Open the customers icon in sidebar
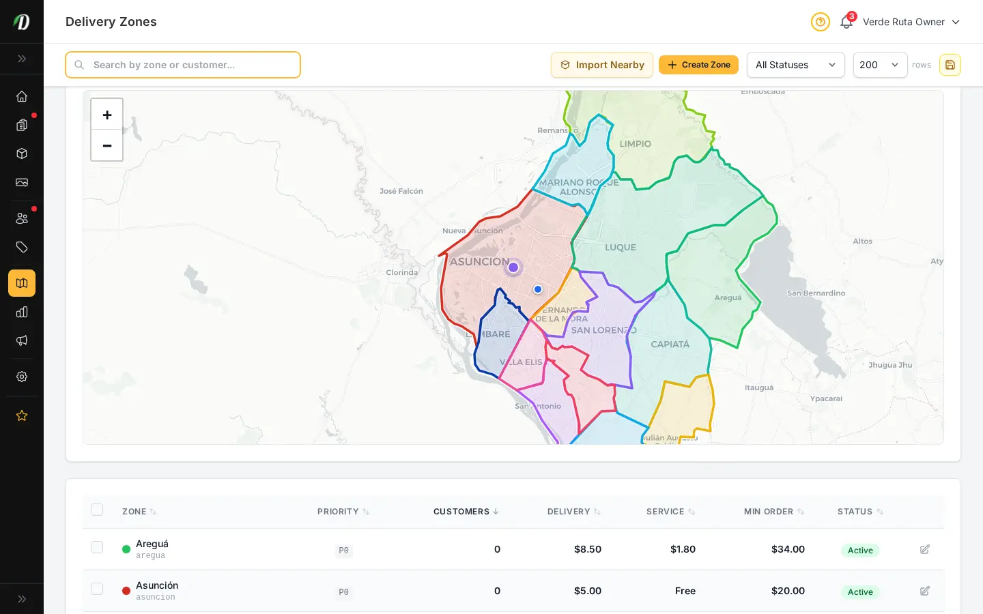Screen dimensions: 983x614 (x=22, y=218)
